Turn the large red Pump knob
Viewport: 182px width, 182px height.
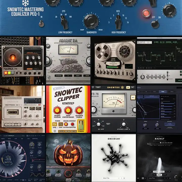68,174
